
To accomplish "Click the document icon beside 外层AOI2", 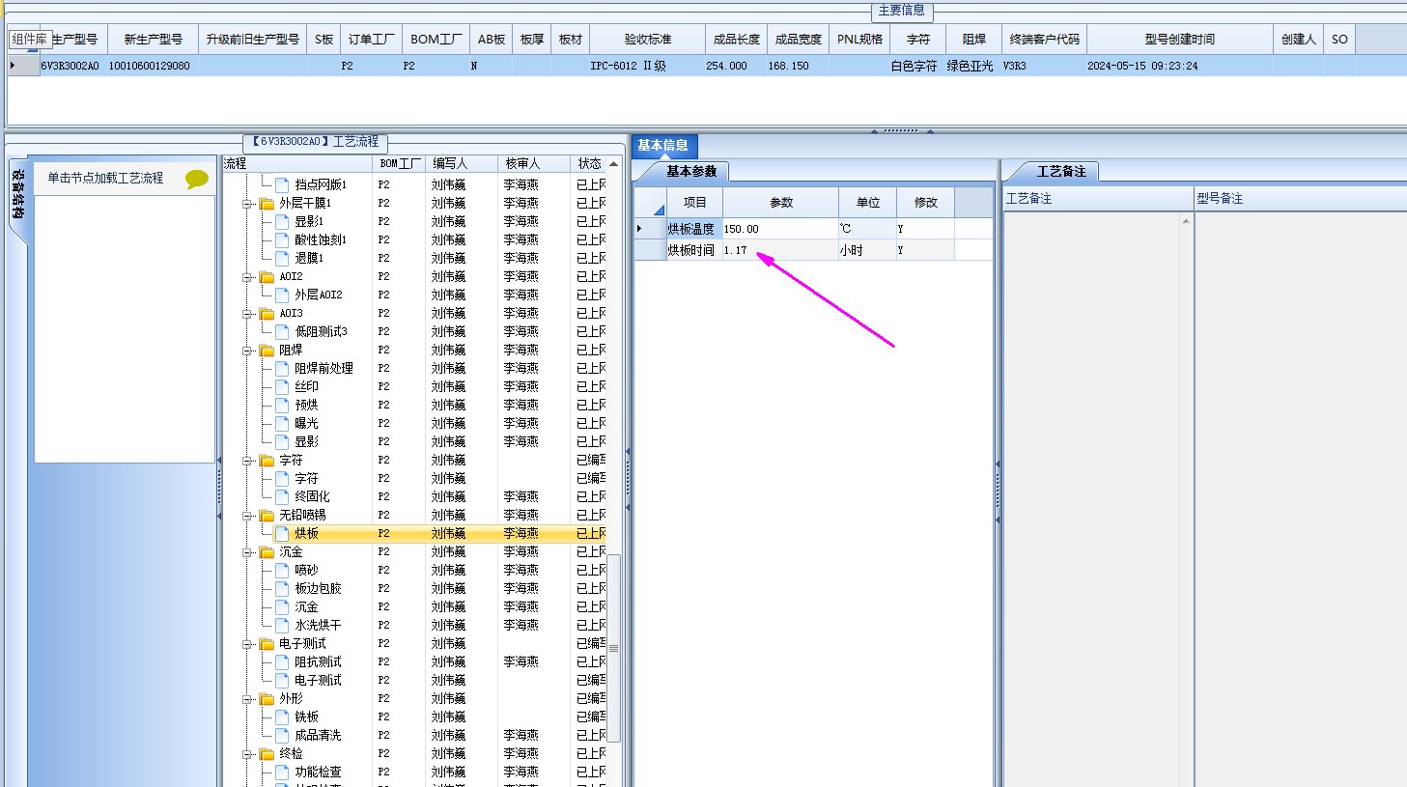I will pos(282,295).
